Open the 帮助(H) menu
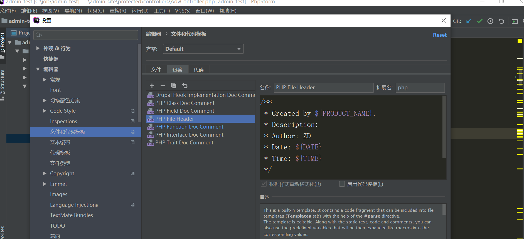Screen dimensions: 524x239 (228, 11)
